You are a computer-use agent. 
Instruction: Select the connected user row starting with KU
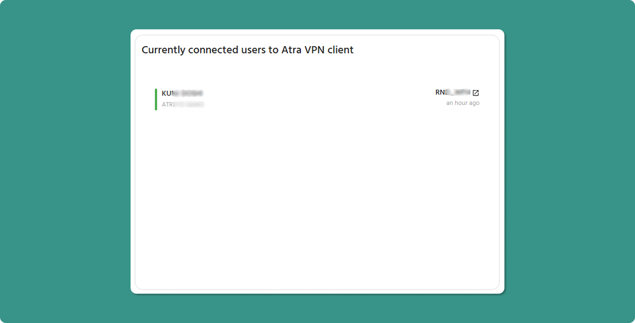click(x=278, y=99)
